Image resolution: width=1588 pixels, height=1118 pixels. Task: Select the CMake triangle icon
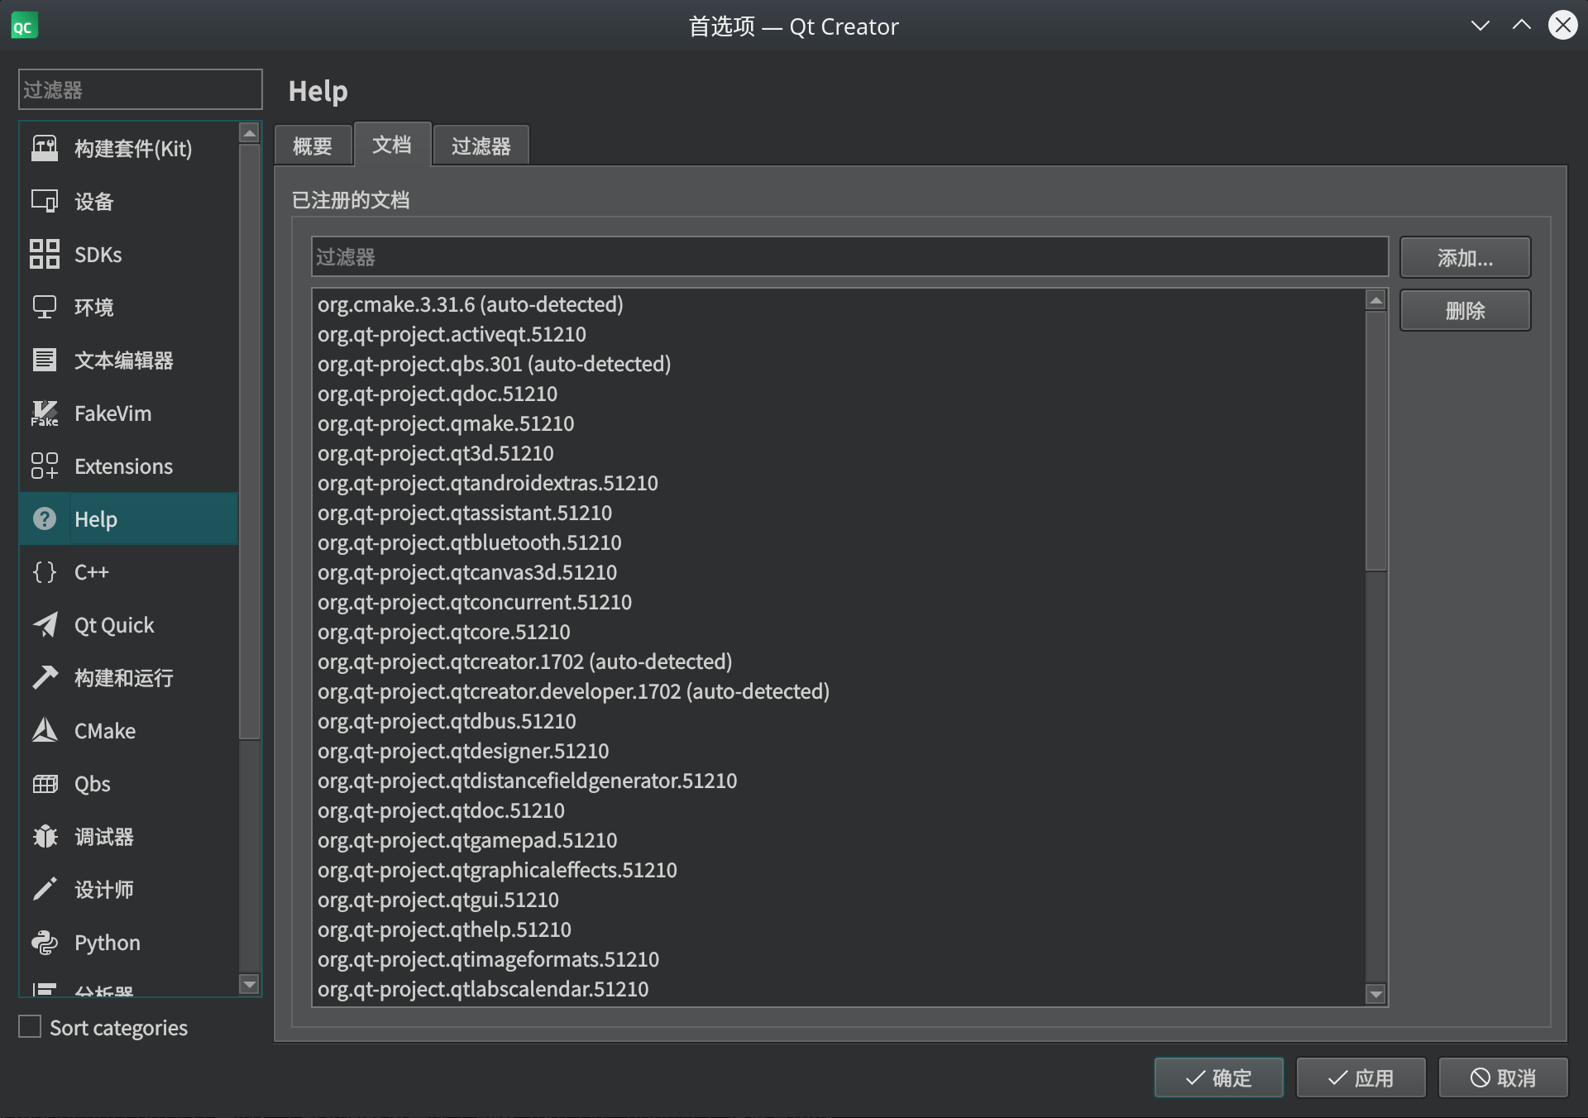pos(45,731)
